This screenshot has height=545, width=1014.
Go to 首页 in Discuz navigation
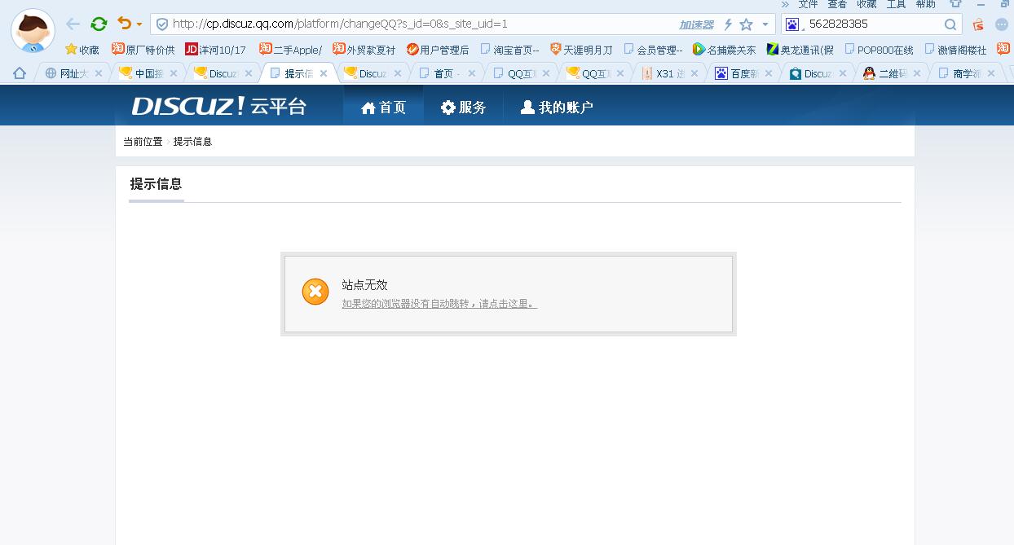[383, 107]
